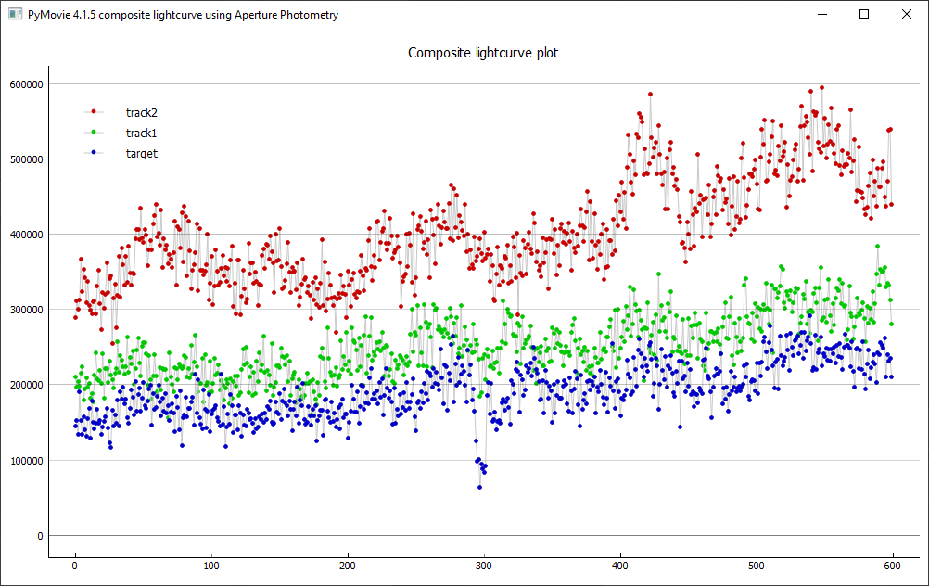Select the track2 legend label
Screen dimensions: 929x586
tap(142, 112)
